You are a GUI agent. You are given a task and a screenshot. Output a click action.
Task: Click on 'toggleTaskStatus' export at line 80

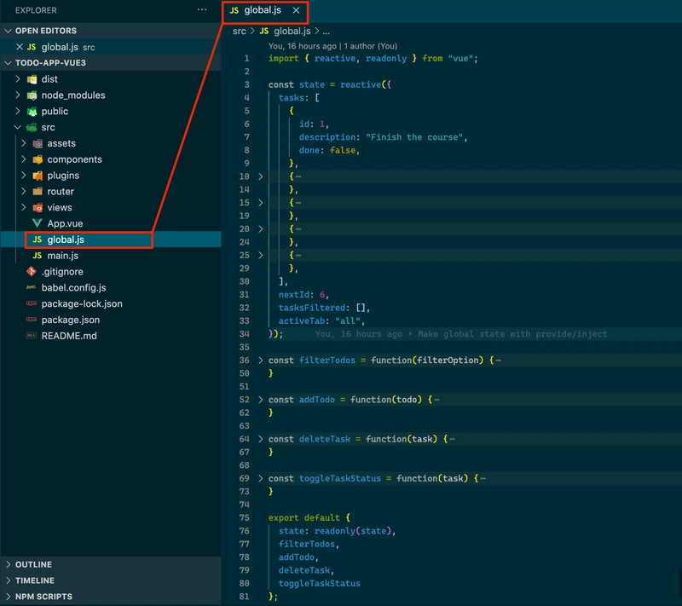point(319,583)
